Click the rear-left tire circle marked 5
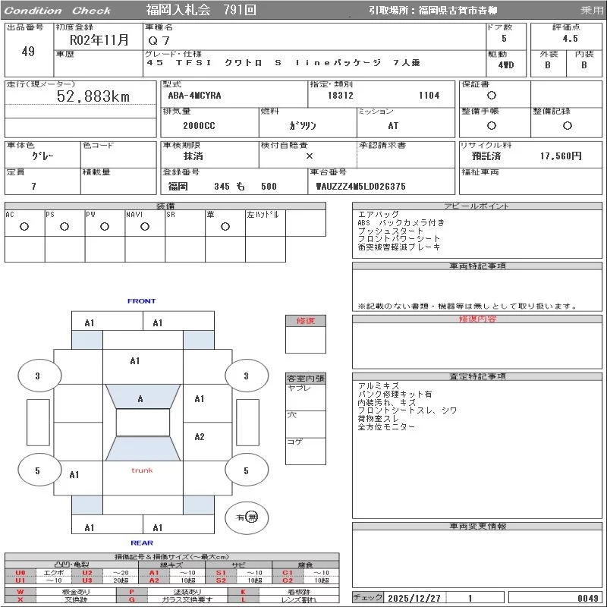The image size is (607, 607). [x=37, y=470]
